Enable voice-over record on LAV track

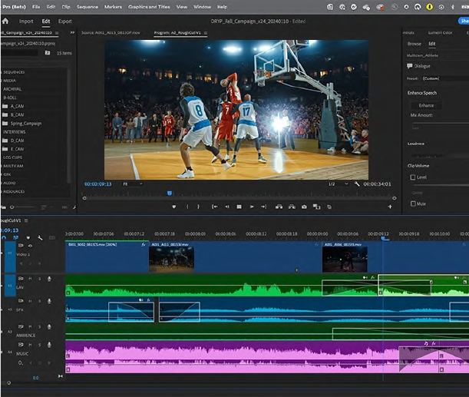[49, 279]
